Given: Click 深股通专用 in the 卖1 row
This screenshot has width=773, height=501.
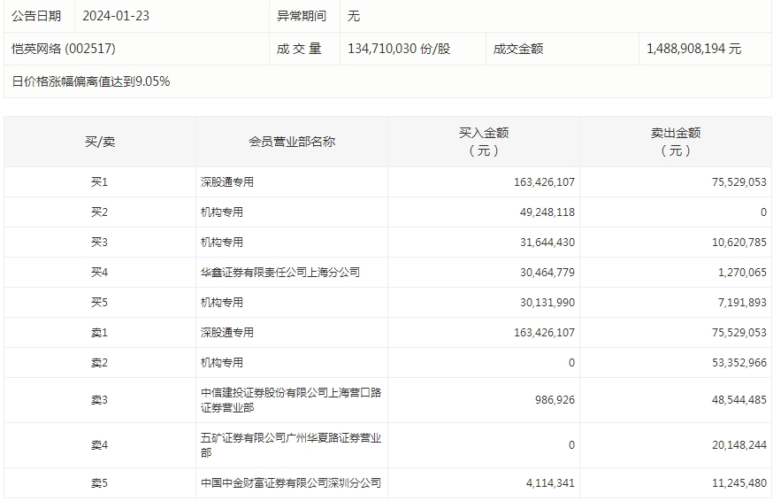Looking at the screenshot, I should click(x=226, y=333).
